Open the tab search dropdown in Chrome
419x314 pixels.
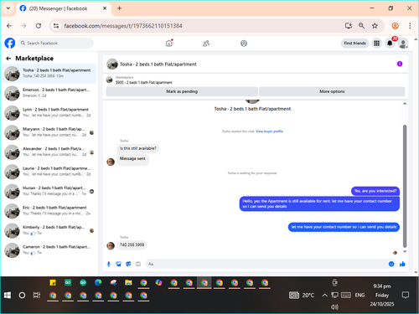(x=8, y=8)
